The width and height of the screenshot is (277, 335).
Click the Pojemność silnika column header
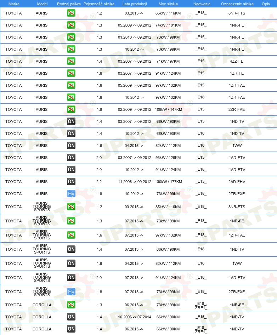coord(99,4)
